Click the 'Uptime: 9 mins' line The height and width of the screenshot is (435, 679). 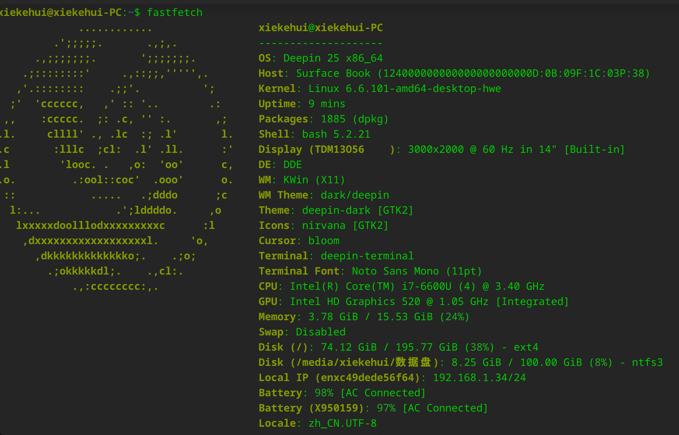[302, 104]
